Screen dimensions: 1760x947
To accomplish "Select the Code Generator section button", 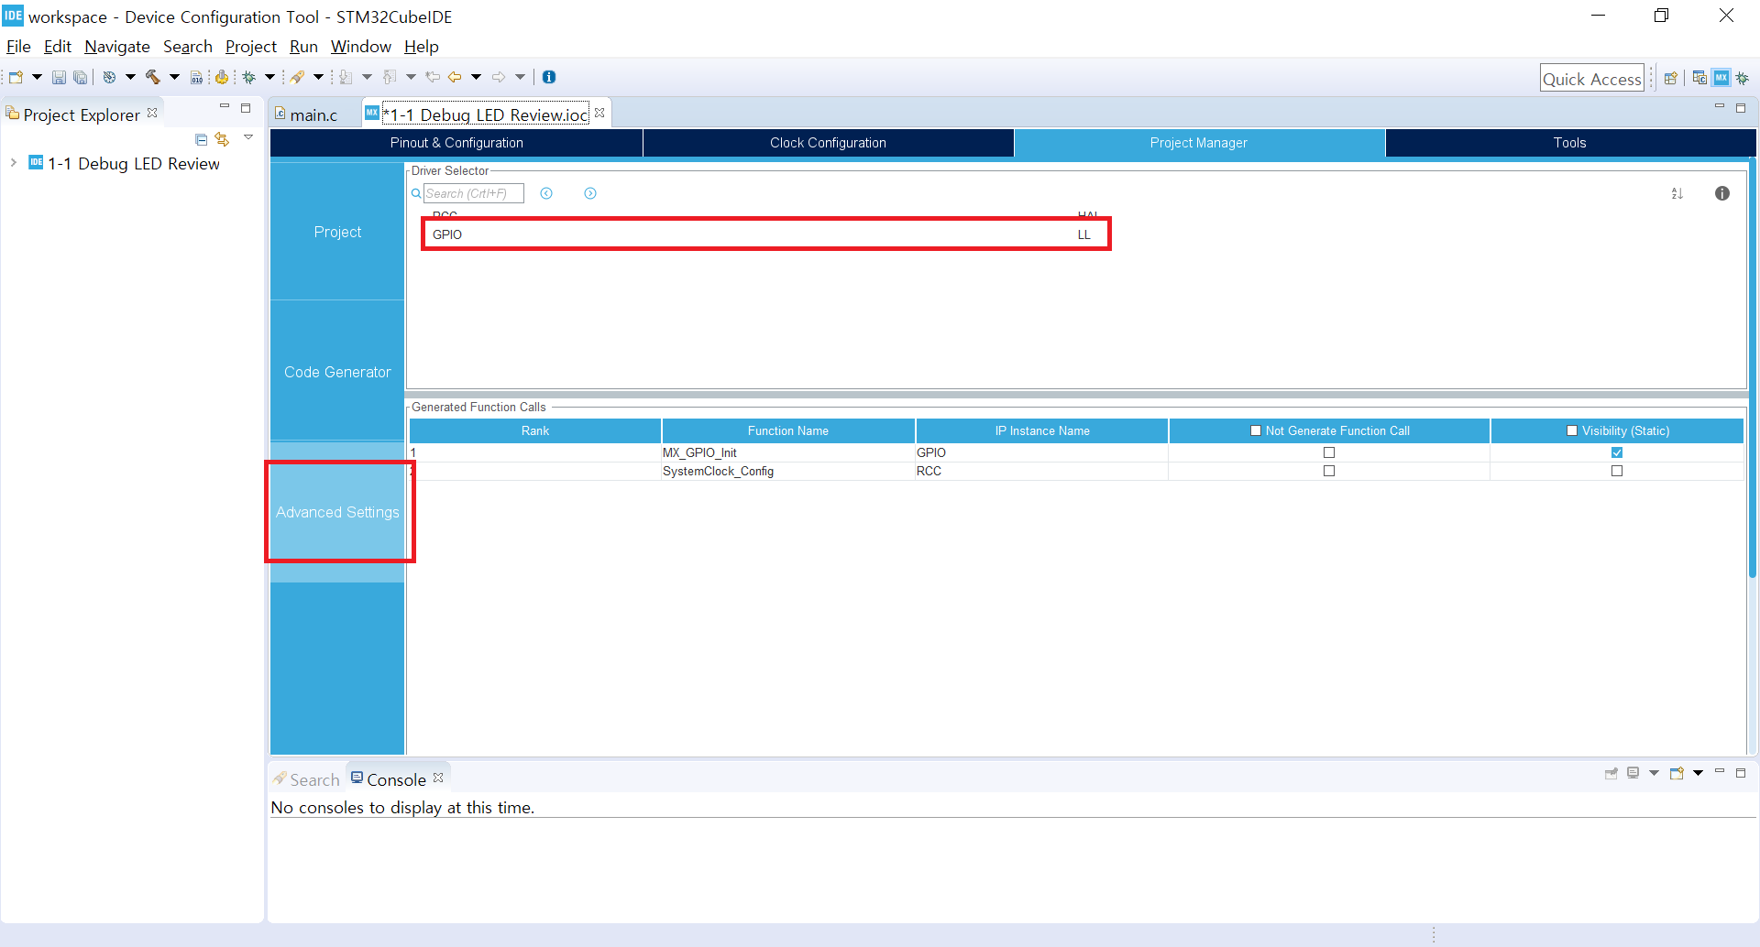I will click(337, 372).
